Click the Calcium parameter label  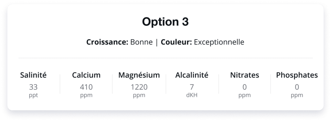coord(86,75)
